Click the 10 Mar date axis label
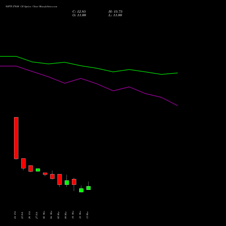 pyautogui.click(x=73, y=215)
